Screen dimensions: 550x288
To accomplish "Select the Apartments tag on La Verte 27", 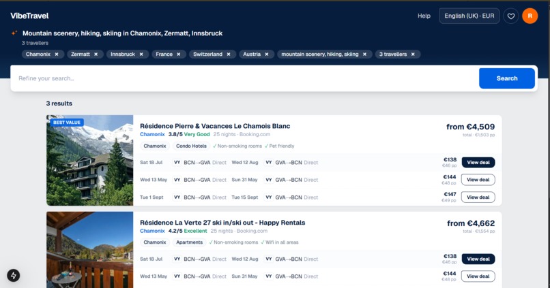I will (x=190, y=242).
